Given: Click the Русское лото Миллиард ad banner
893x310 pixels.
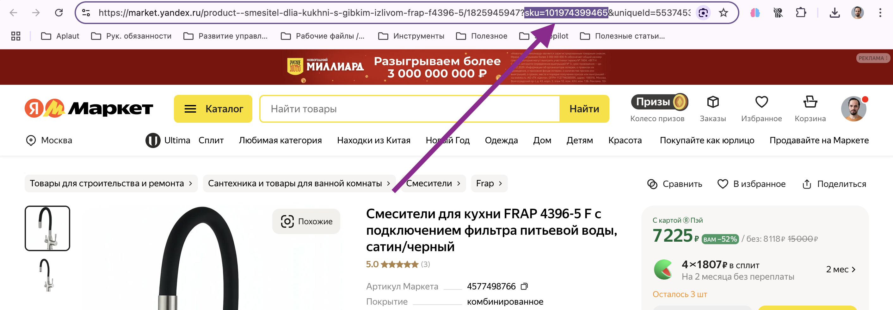Looking at the screenshot, I should click(446, 67).
